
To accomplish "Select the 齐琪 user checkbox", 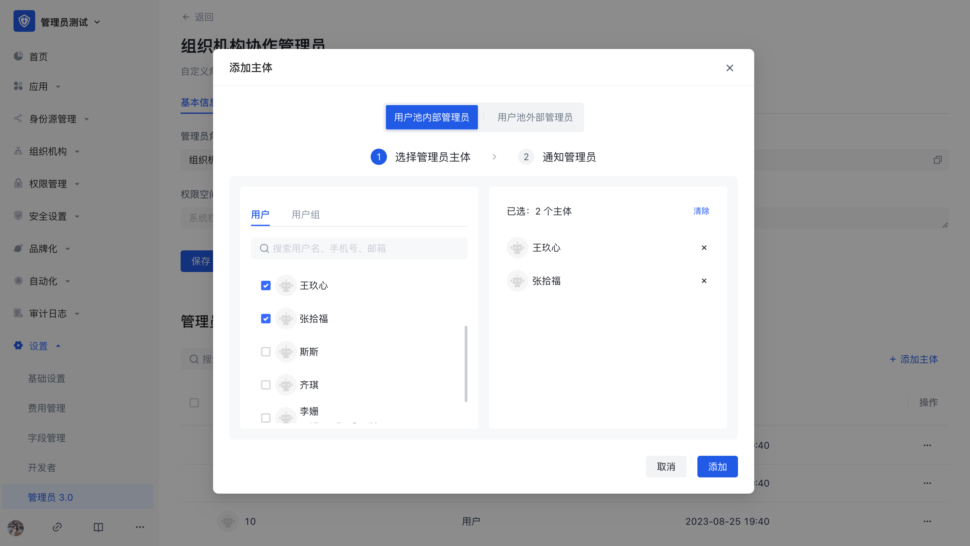I will click(265, 385).
